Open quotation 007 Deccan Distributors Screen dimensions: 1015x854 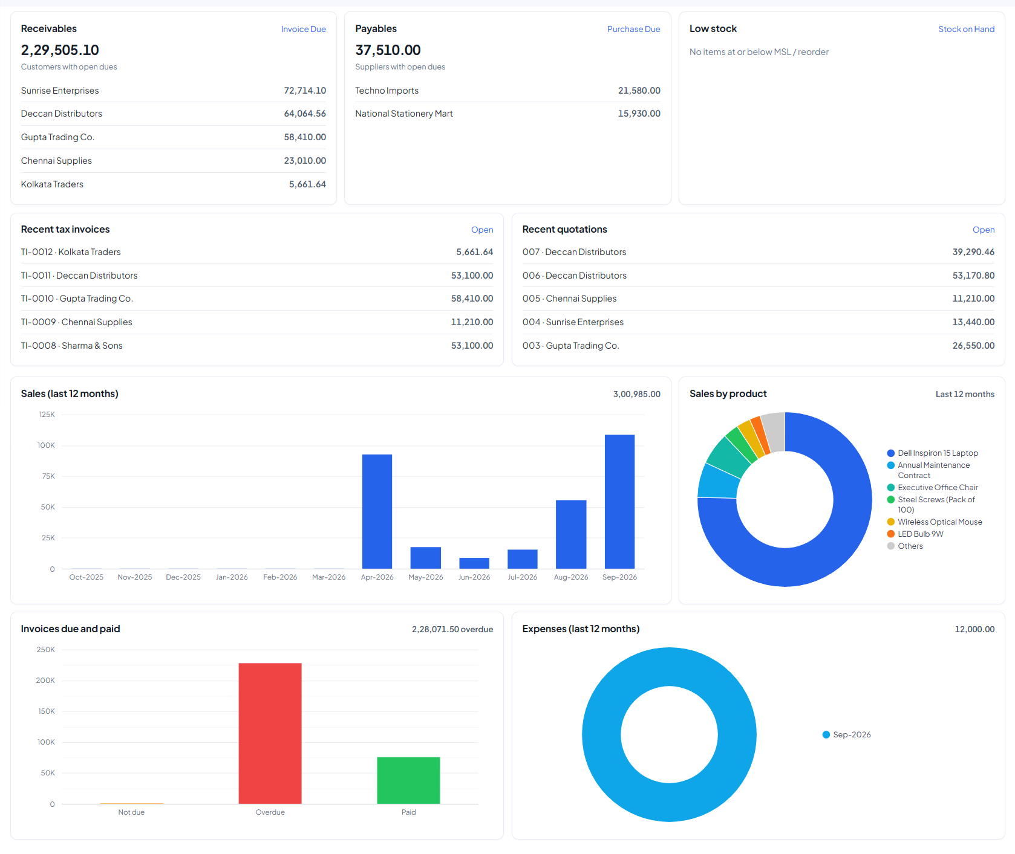(759, 252)
